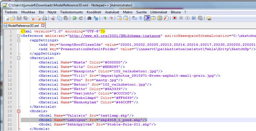Open the Tiedostomuoto menu
Viewport: 256px width, 131px height.
pos(71,12)
